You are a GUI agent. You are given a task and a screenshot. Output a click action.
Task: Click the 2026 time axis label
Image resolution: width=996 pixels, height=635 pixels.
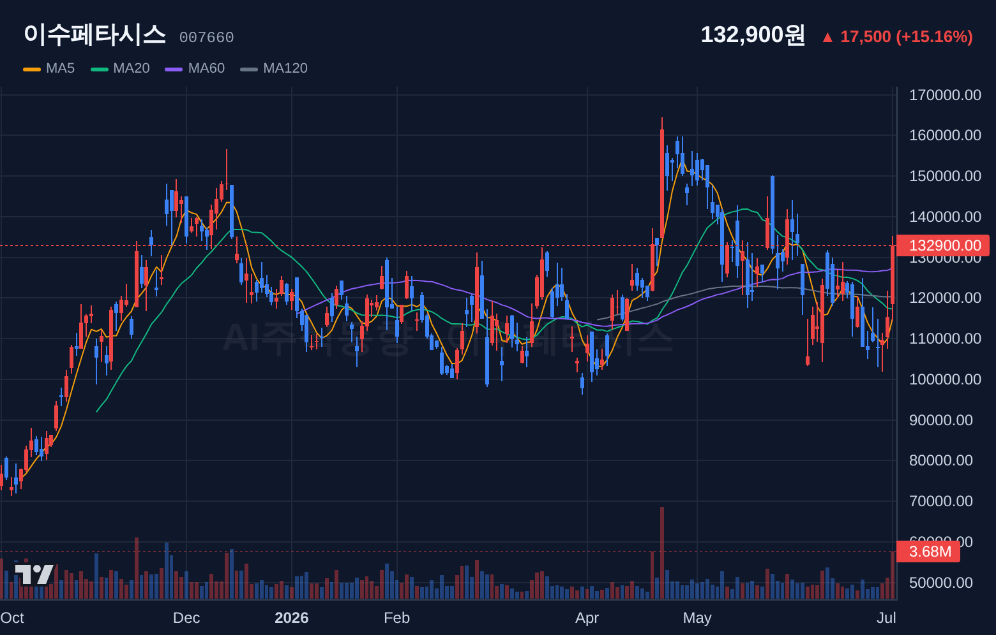(x=292, y=618)
